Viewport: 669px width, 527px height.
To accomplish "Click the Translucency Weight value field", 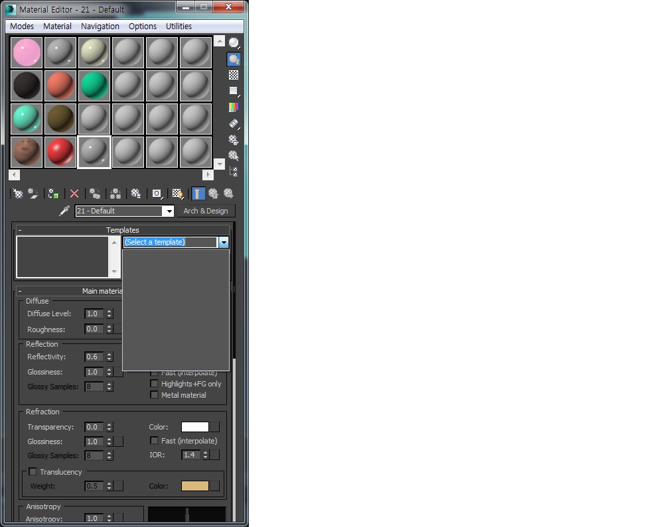I will 94,486.
